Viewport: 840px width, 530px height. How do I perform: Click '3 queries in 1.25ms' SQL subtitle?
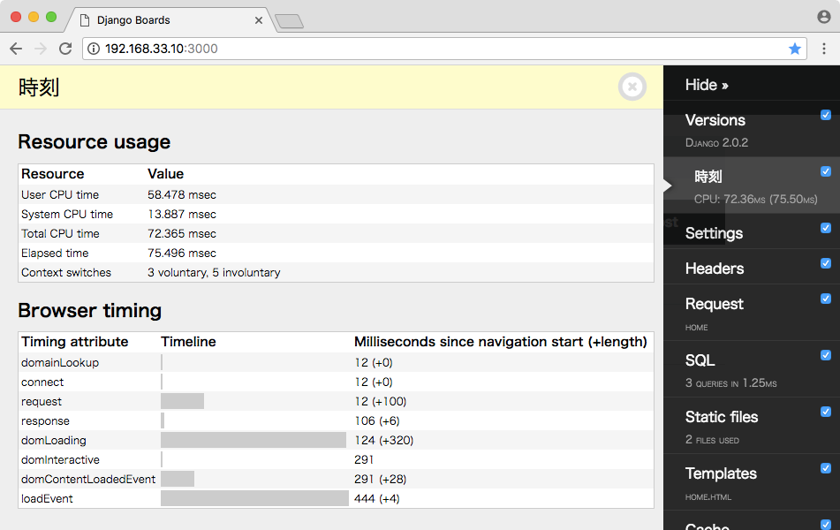[730, 383]
